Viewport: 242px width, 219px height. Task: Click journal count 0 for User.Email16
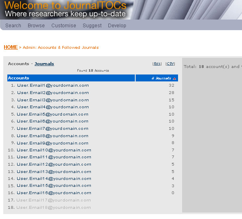pos(173,193)
